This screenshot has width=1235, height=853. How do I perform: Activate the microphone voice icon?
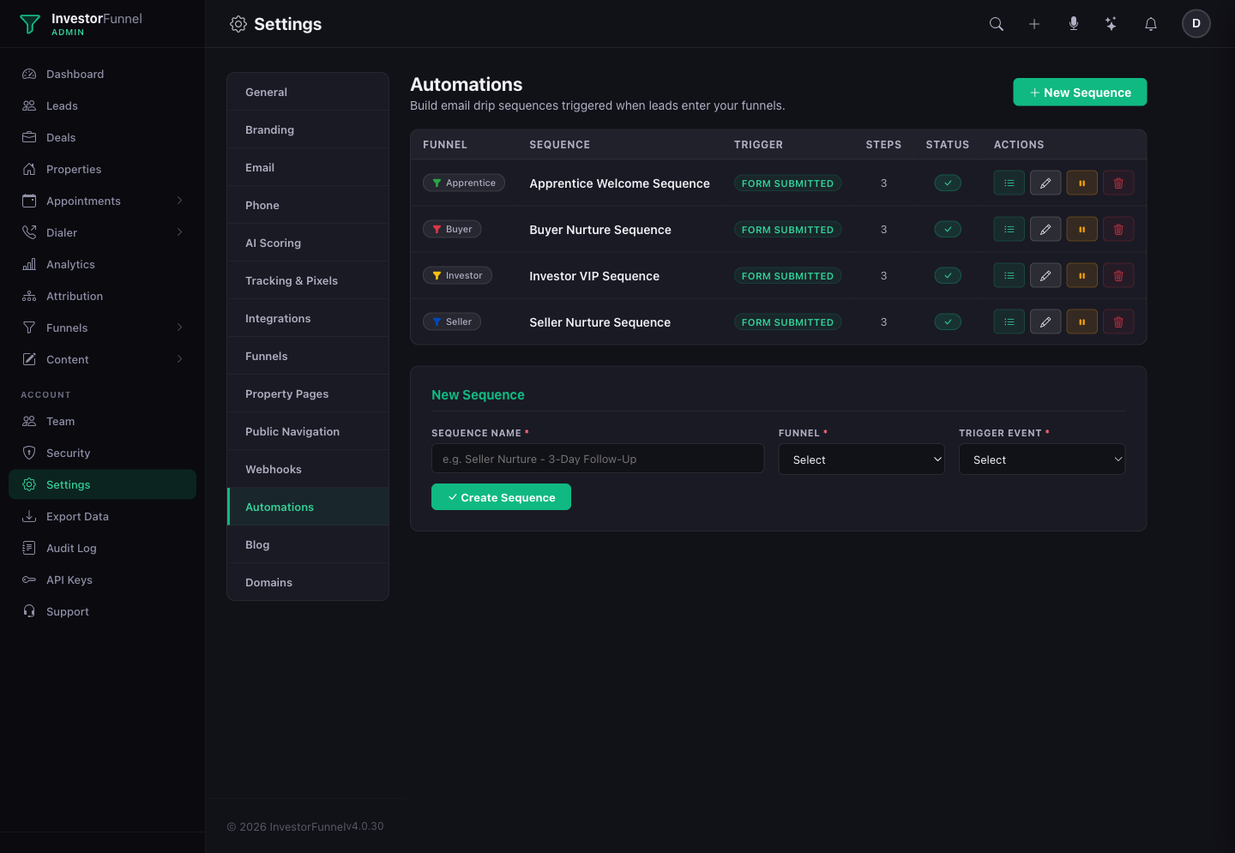pos(1073,24)
